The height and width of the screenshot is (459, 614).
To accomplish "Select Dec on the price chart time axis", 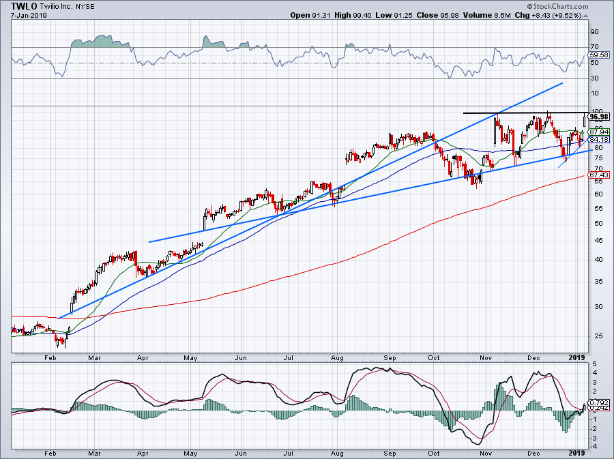I will coord(534,357).
